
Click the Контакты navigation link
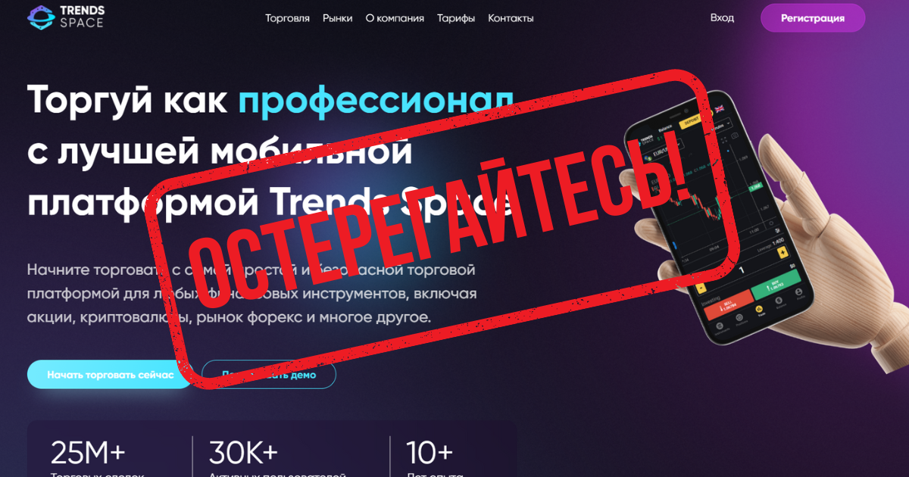511,18
